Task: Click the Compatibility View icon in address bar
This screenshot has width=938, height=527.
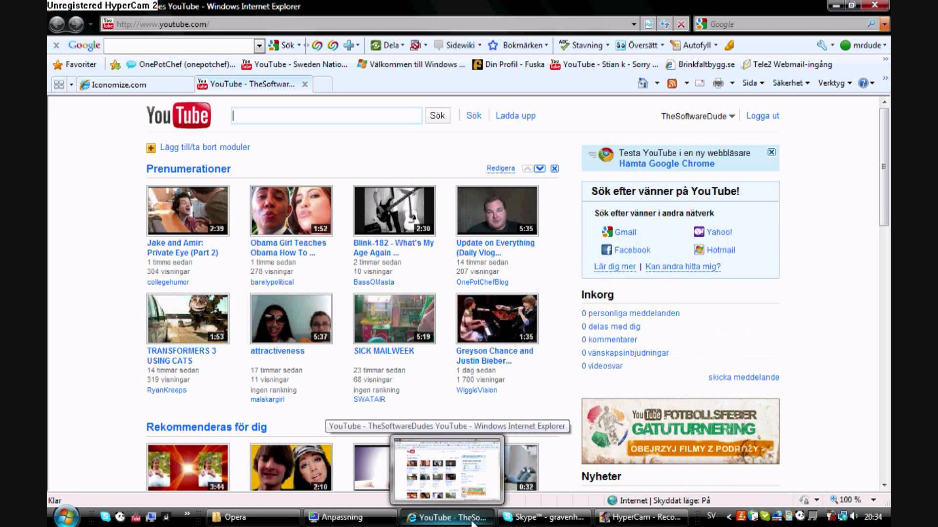Action: click(648, 24)
